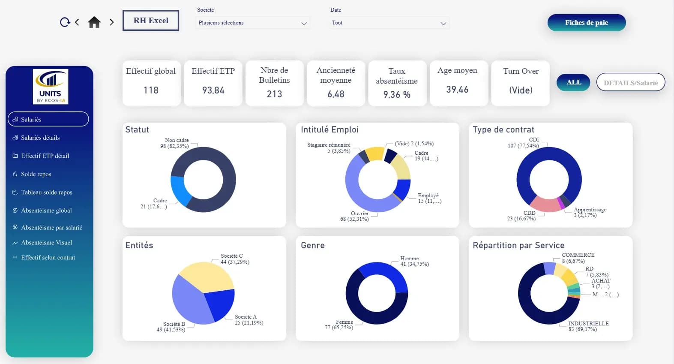Screen dimensions: 674x364
Task: Click the Absentéisme Visuel chart line icon
Action: 15,243
